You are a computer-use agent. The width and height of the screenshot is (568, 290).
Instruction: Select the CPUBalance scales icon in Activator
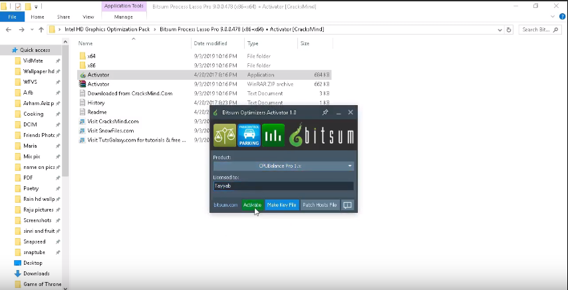[x=225, y=136]
